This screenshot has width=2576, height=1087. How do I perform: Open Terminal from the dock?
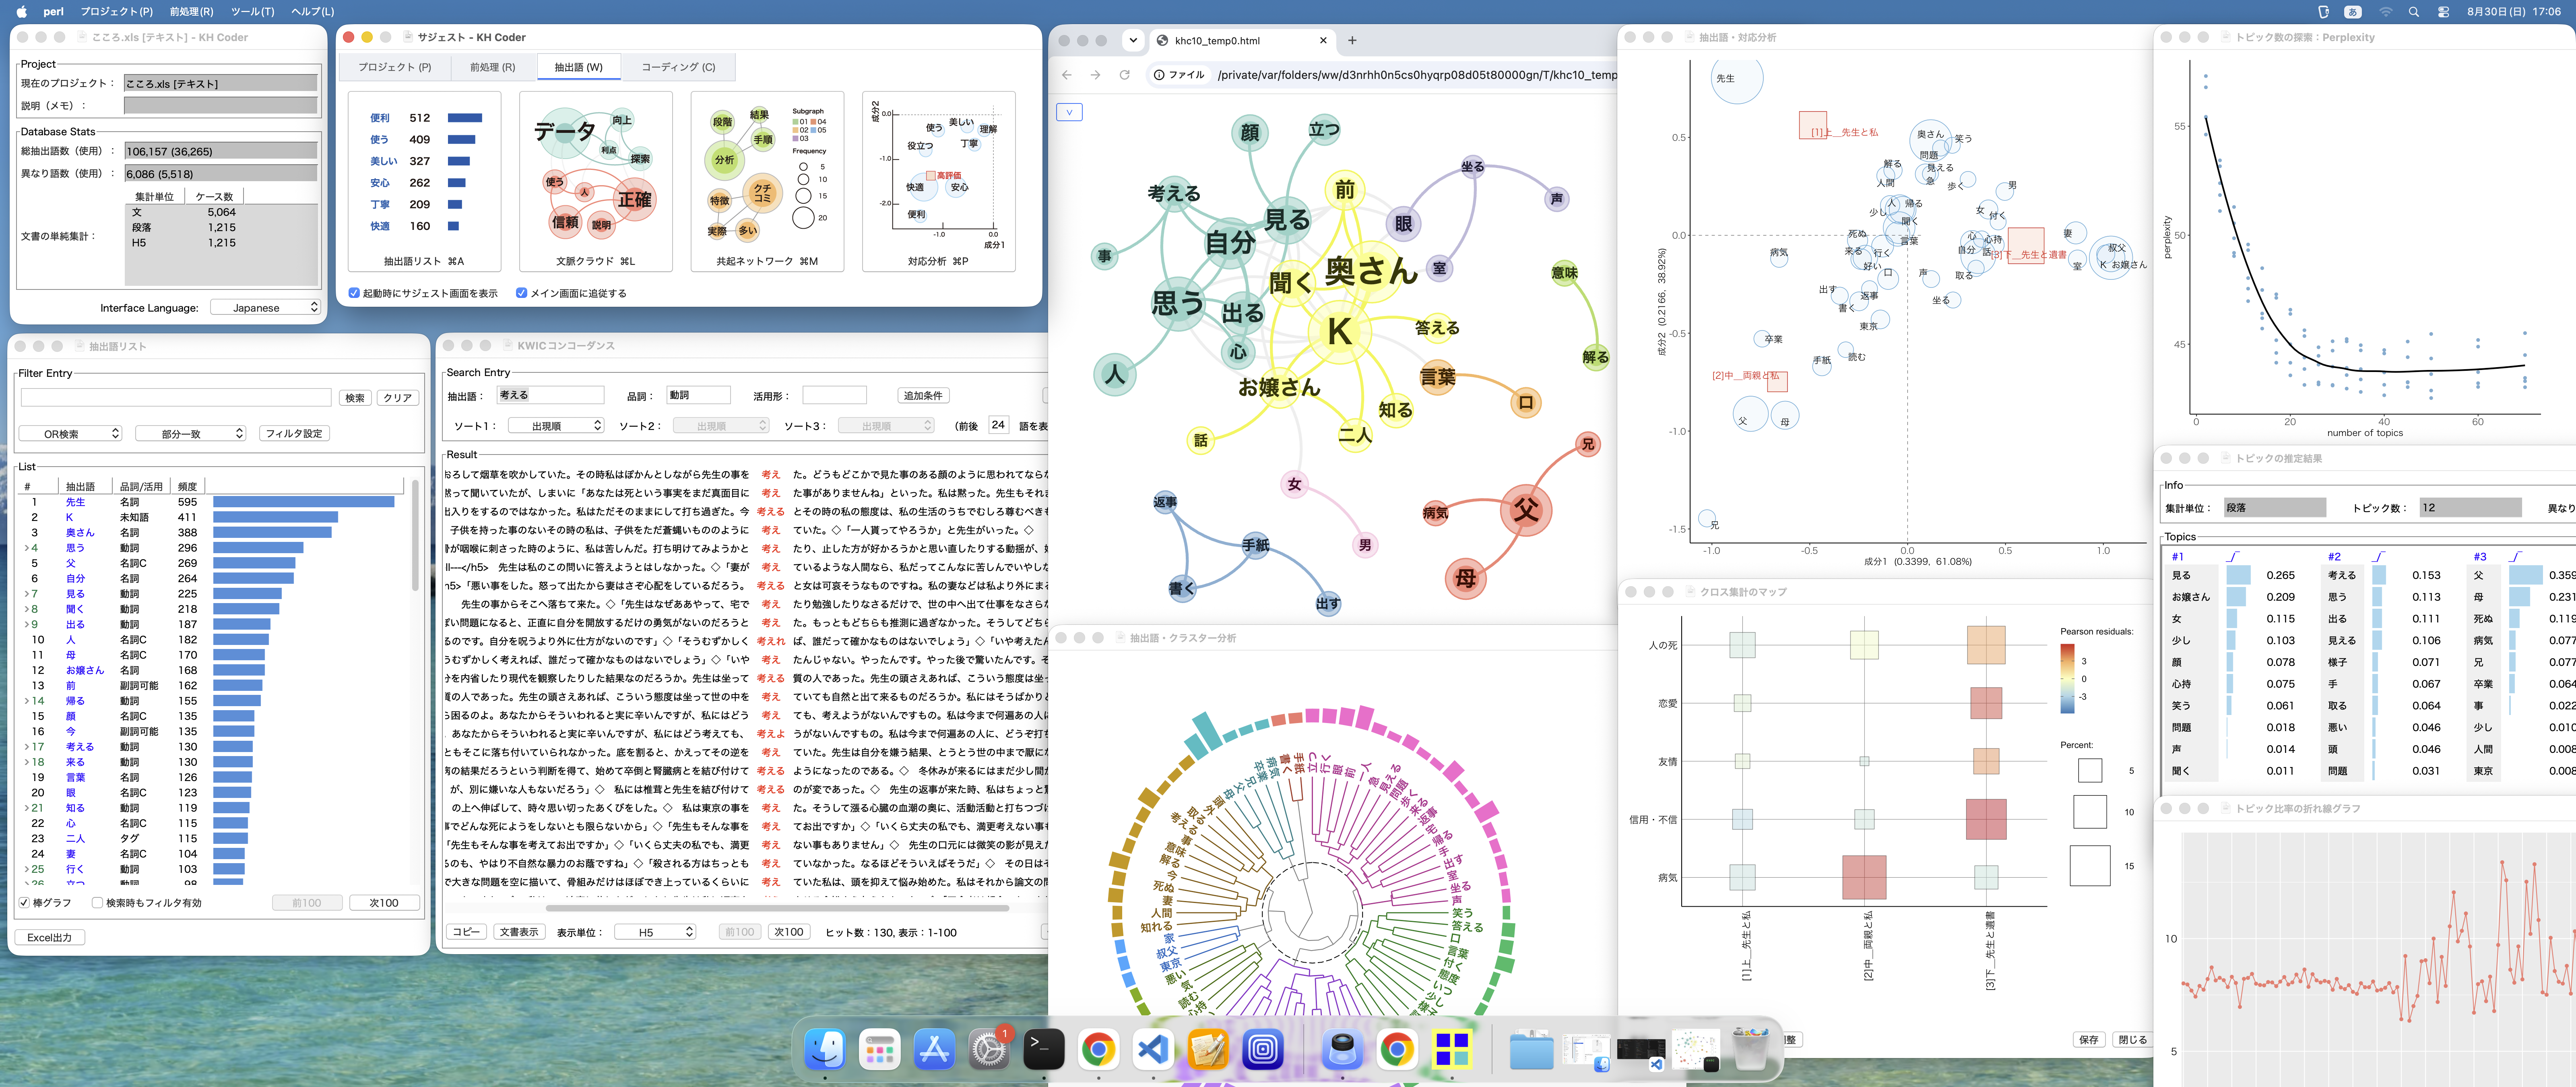tap(1043, 1049)
